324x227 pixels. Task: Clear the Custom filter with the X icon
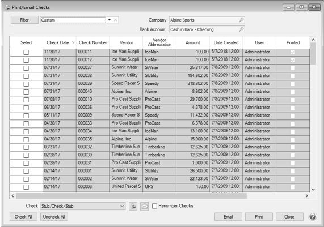point(115,20)
